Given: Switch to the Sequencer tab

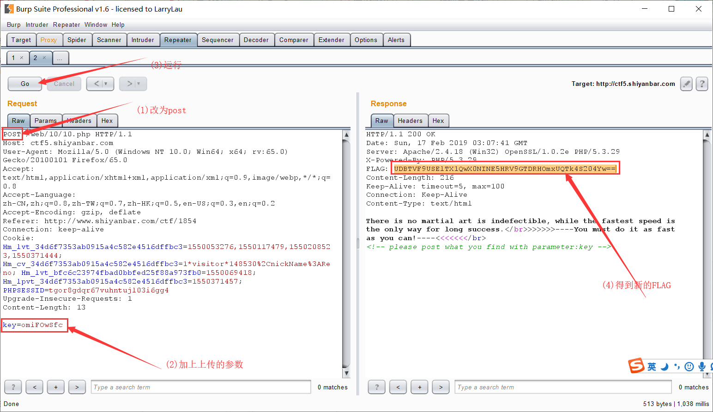Looking at the screenshot, I should pyautogui.click(x=218, y=40).
